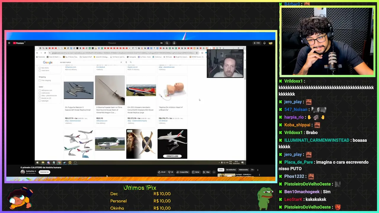This screenshot has height=213, width=379.
Task: Click chat username ILLUMINATI_CARMENWINSTEAD
Action: pyautogui.click(x=317, y=140)
